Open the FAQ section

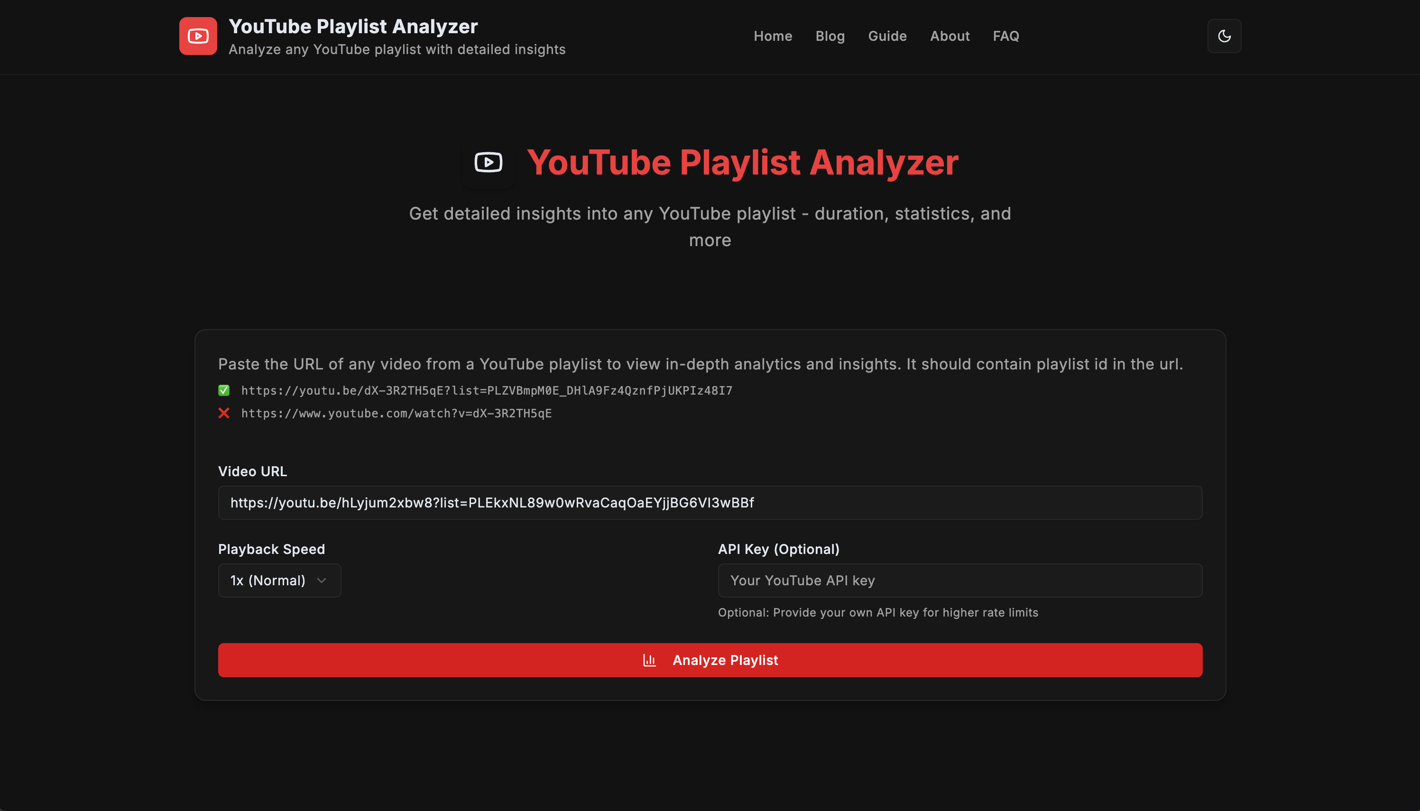point(1005,36)
